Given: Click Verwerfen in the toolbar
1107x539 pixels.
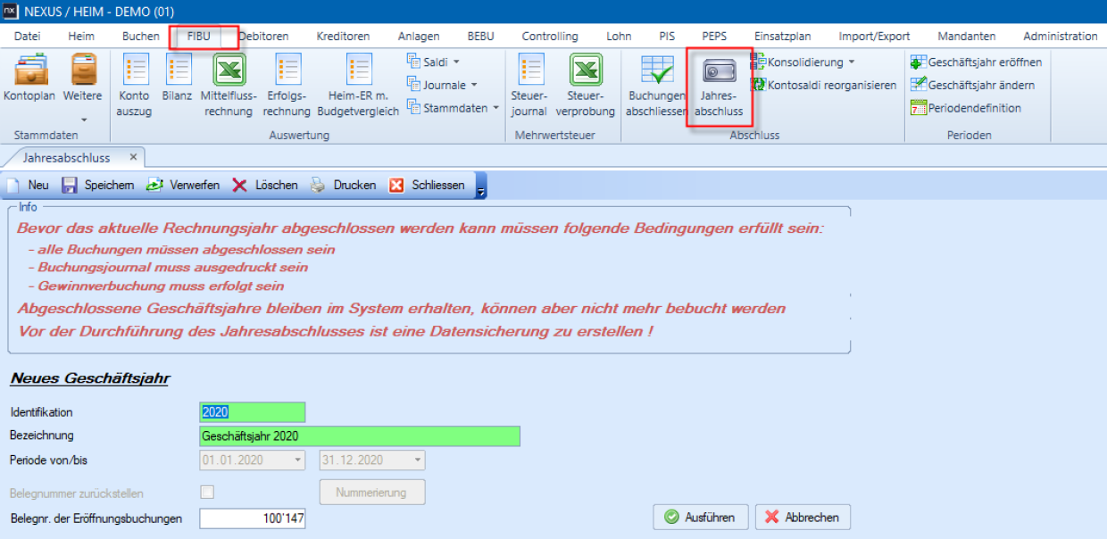Looking at the screenshot, I should 183,185.
